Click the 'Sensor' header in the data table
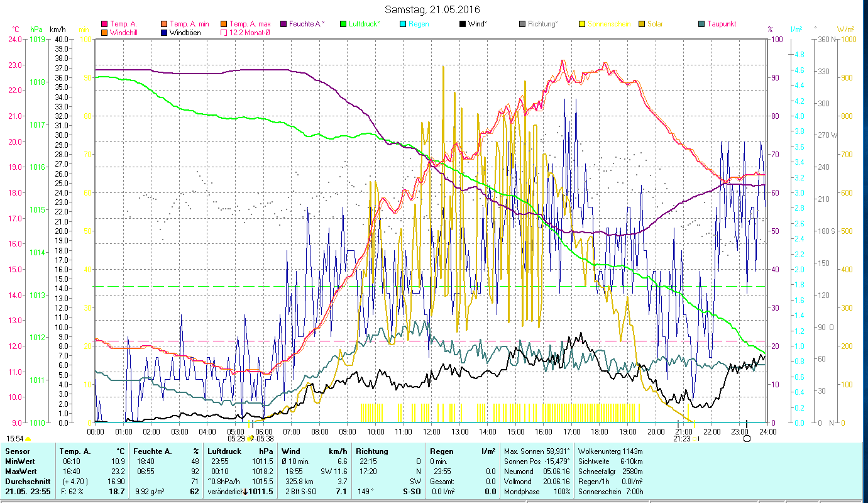 pyautogui.click(x=17, y=451)
